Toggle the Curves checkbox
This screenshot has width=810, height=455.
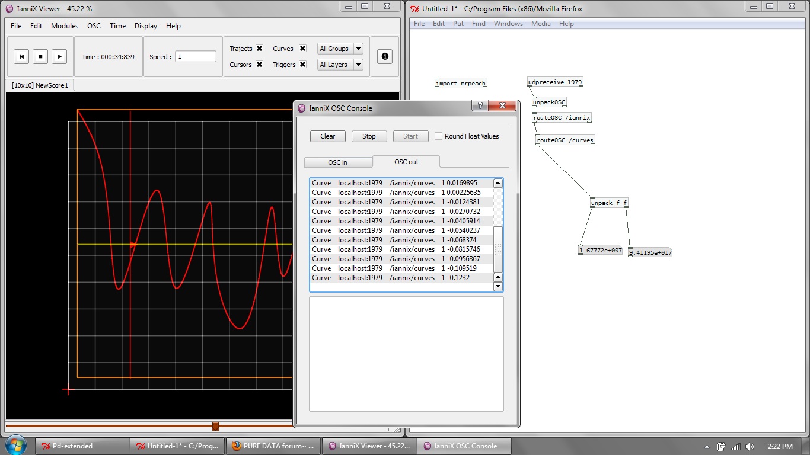coord(302,49)
